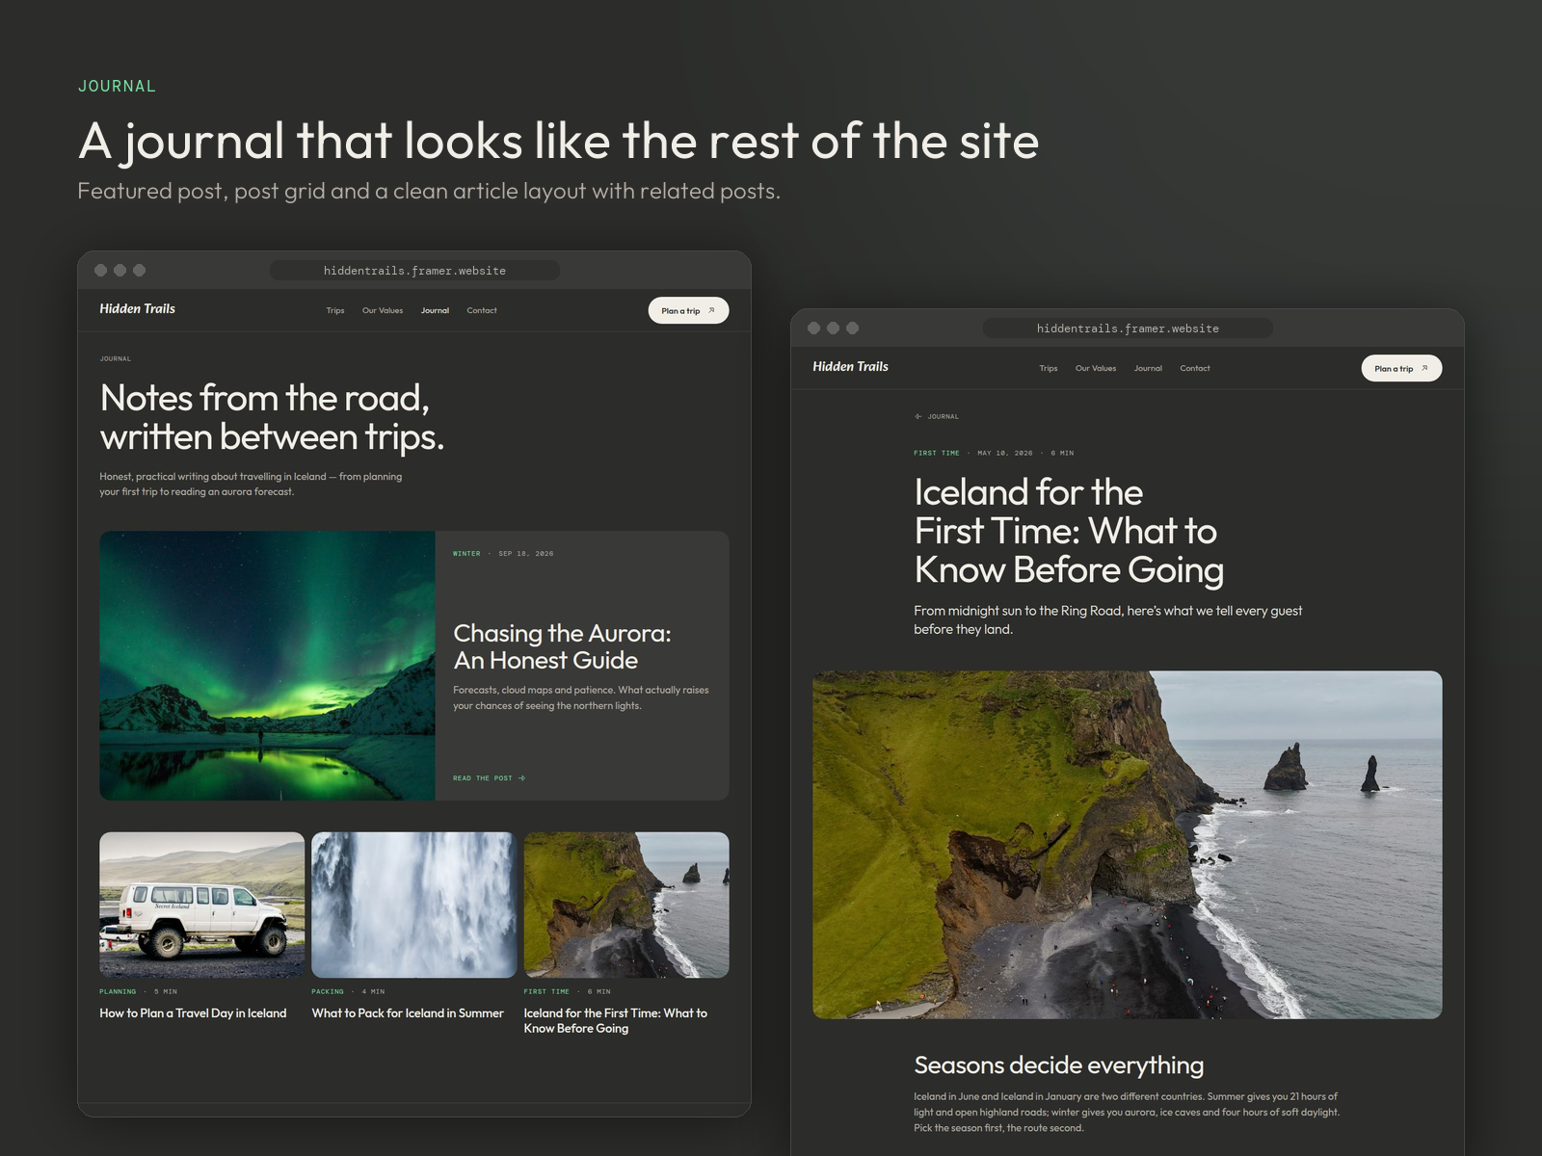Screen dimensions: 1542x1156
Task: Open Our Values in the right window navigation
Action: pyautogui.click(x=1096, y=368)
